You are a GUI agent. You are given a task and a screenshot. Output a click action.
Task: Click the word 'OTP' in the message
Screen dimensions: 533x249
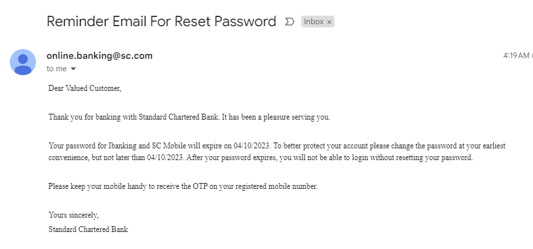(x=200, y=186)
